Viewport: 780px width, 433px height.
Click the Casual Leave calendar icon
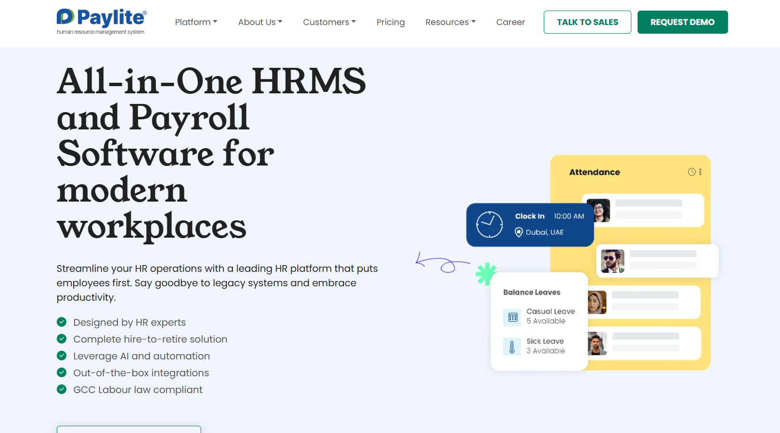point(512,318)
